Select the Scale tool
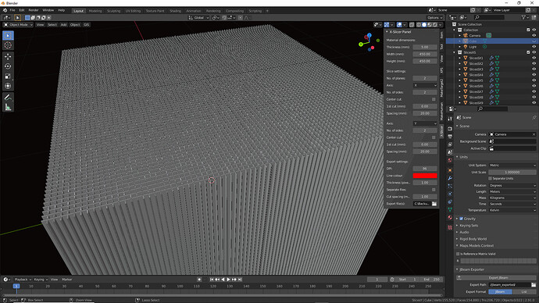Image resolution: width=539 pixels, height=303 pixels. pos(8,77)
